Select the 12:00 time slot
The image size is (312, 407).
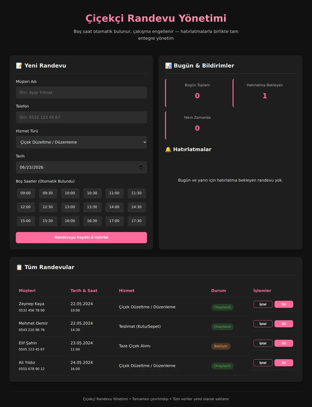coord(25,207)
